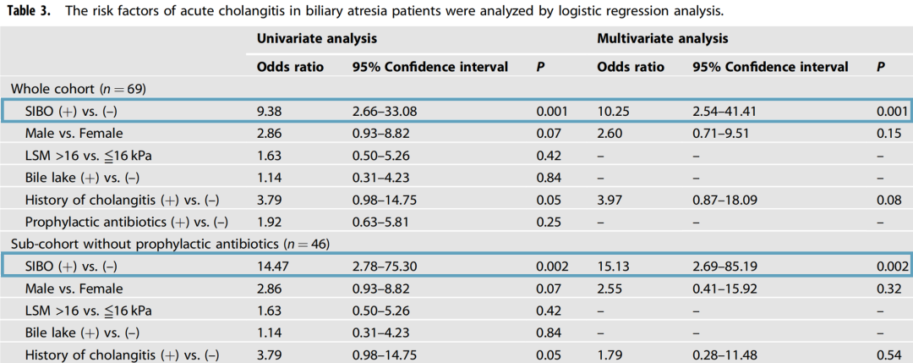
Task: Click the odds ratio value 15.13
Action: pos(613,267)
